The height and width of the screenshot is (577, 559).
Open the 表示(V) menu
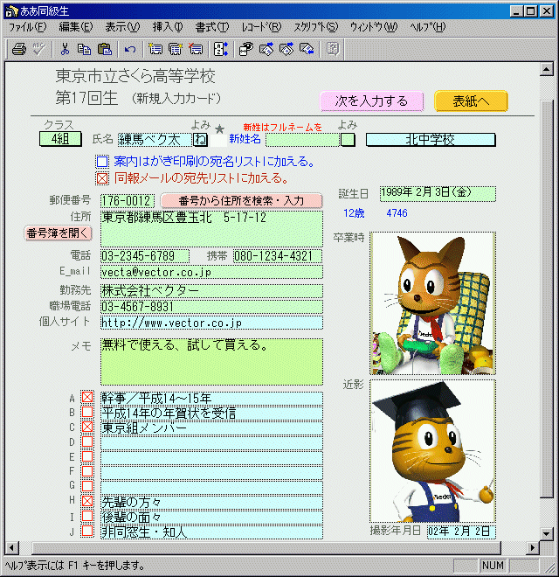click(122, 27)
